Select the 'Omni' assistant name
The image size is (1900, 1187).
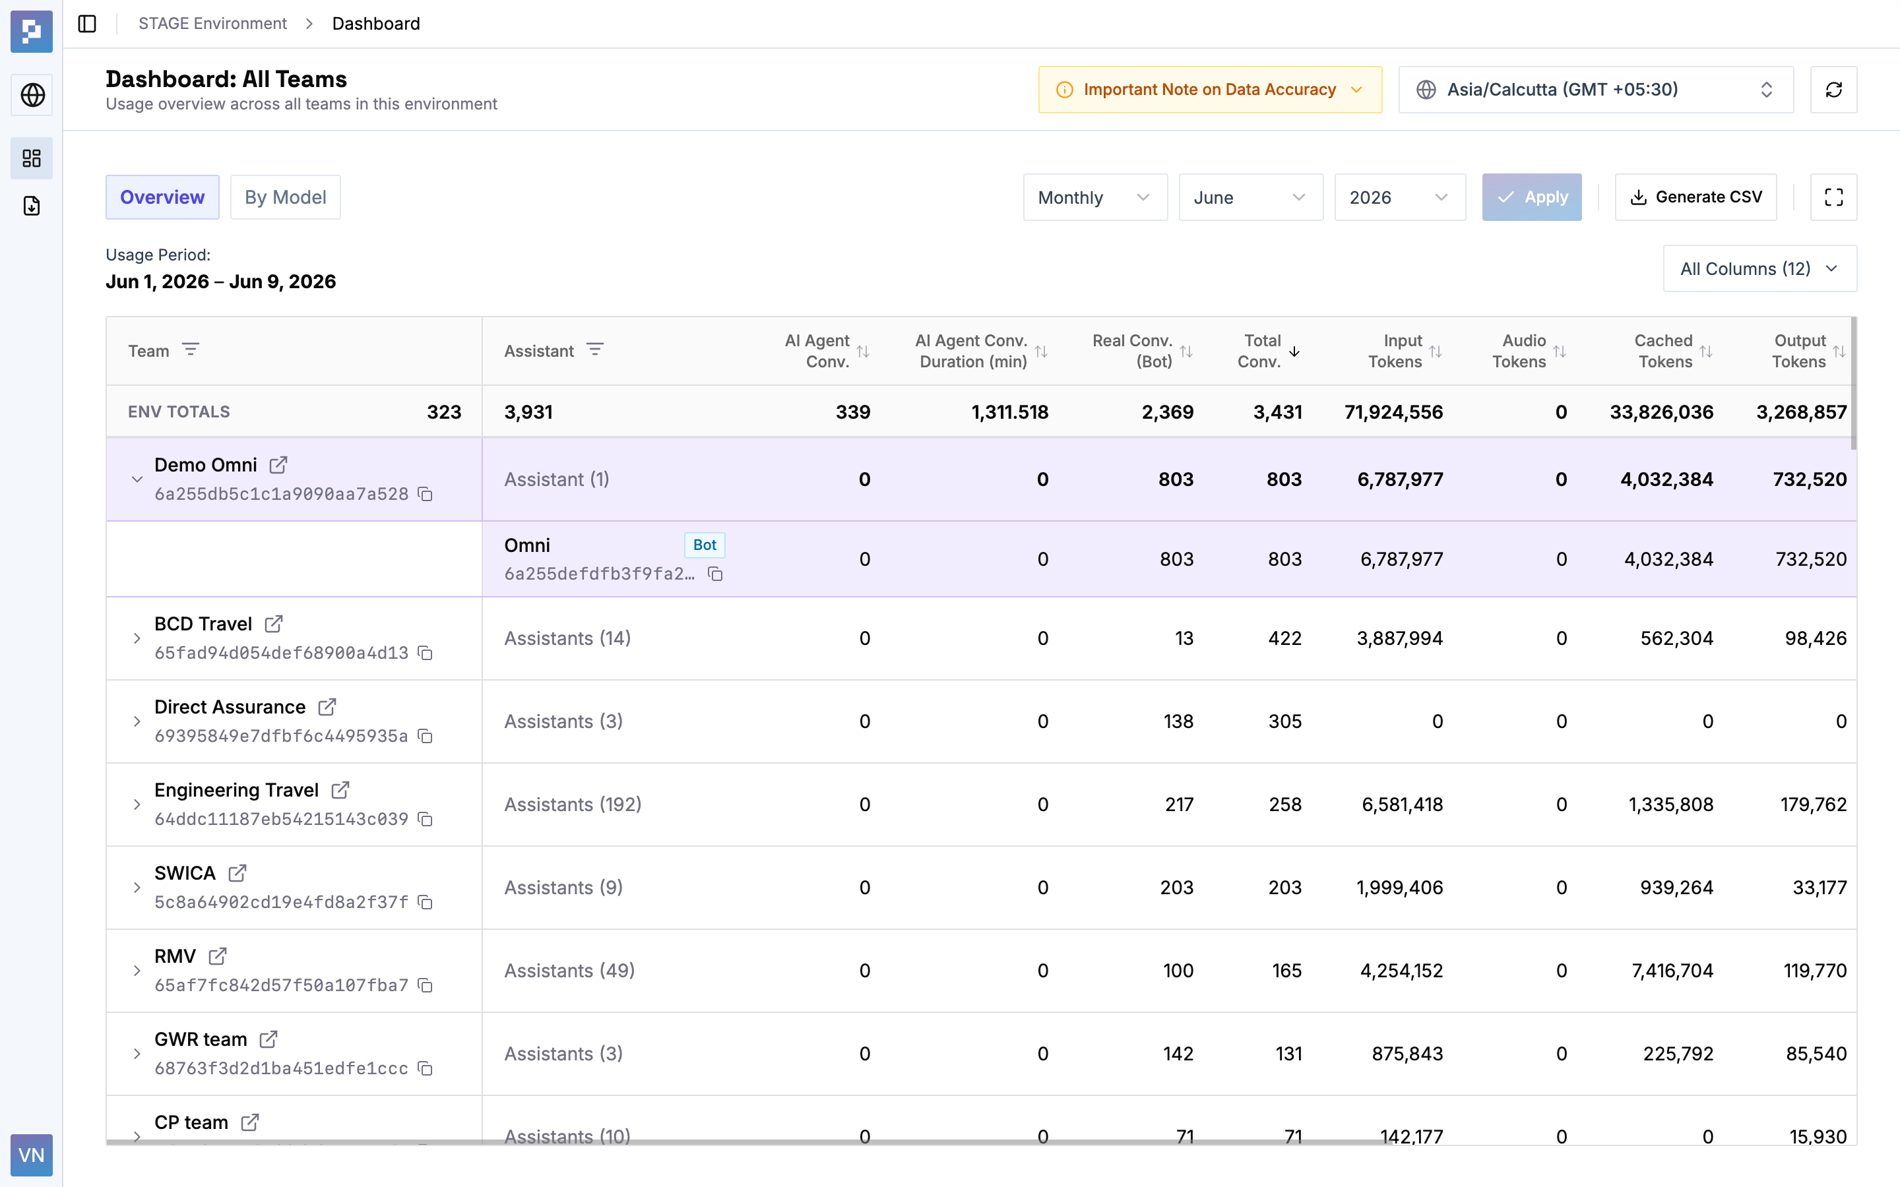[527, 545]
